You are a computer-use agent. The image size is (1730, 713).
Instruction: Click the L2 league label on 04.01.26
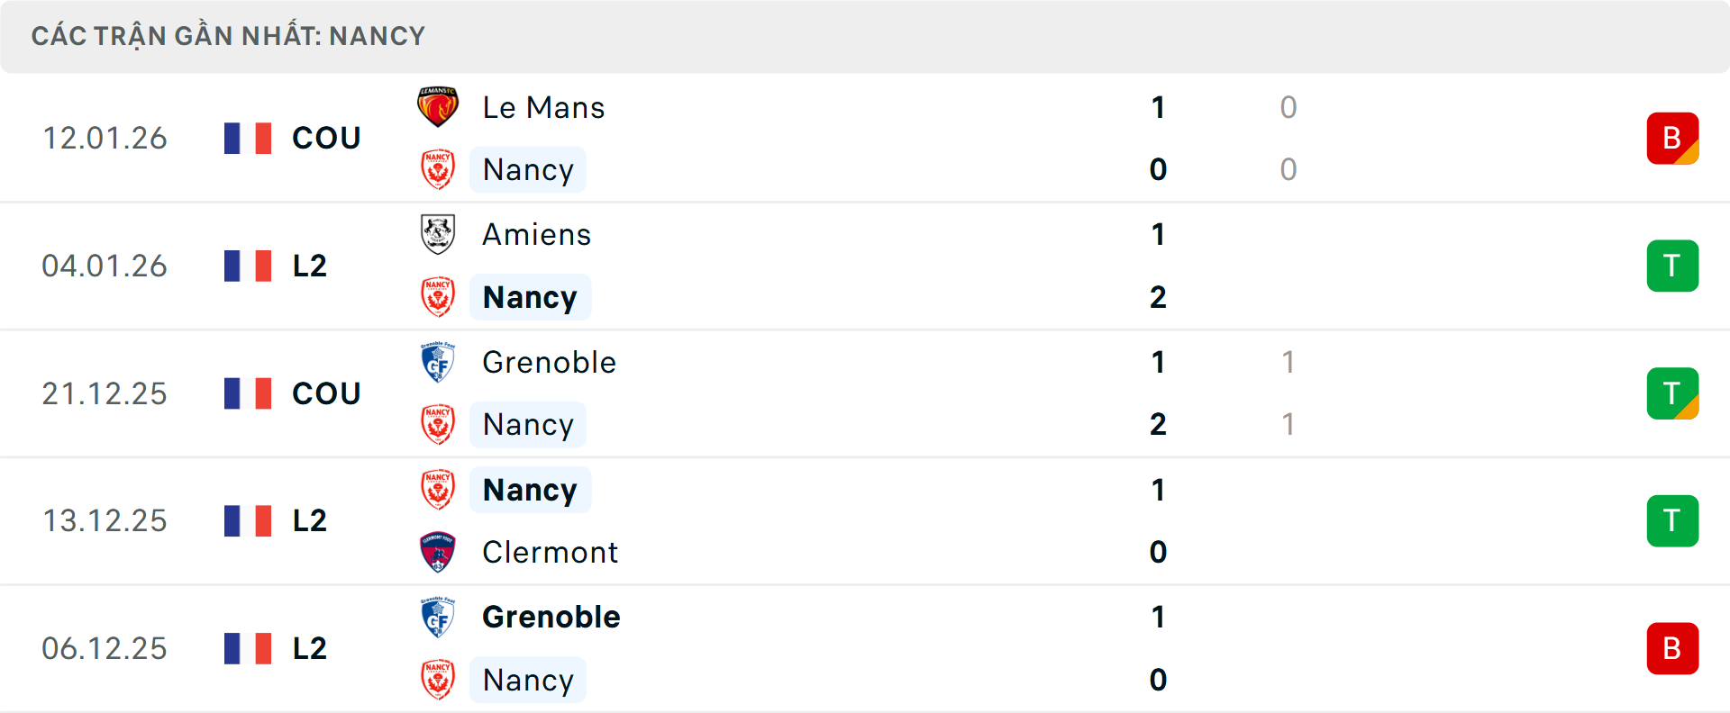(309, 266)
